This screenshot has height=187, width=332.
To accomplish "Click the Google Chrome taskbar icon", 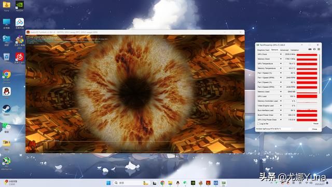I will (162, 183).
